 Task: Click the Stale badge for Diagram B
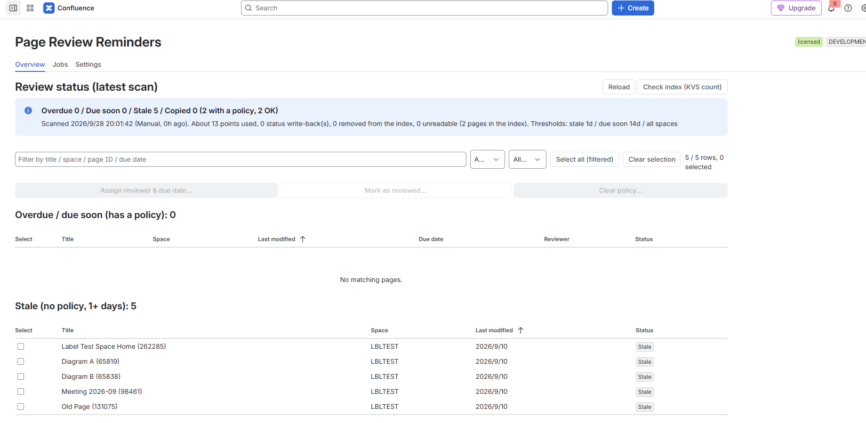(645, 377)
